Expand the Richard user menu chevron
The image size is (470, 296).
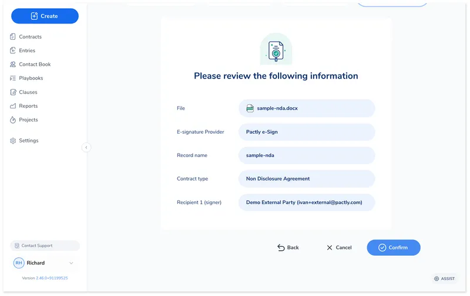tap(71, 263)
